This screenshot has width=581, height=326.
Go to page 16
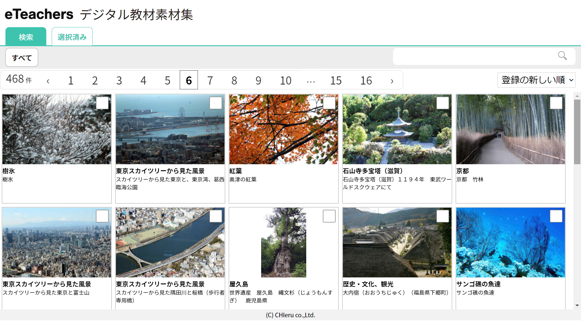pyautogui.click(x=366, y=80)
